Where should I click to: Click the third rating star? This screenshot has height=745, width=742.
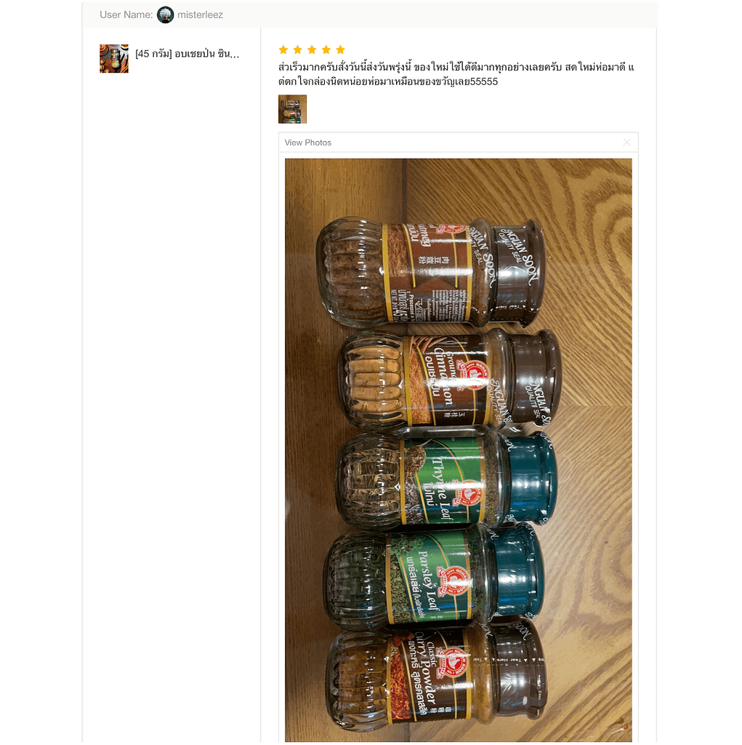tap(312, 49)
